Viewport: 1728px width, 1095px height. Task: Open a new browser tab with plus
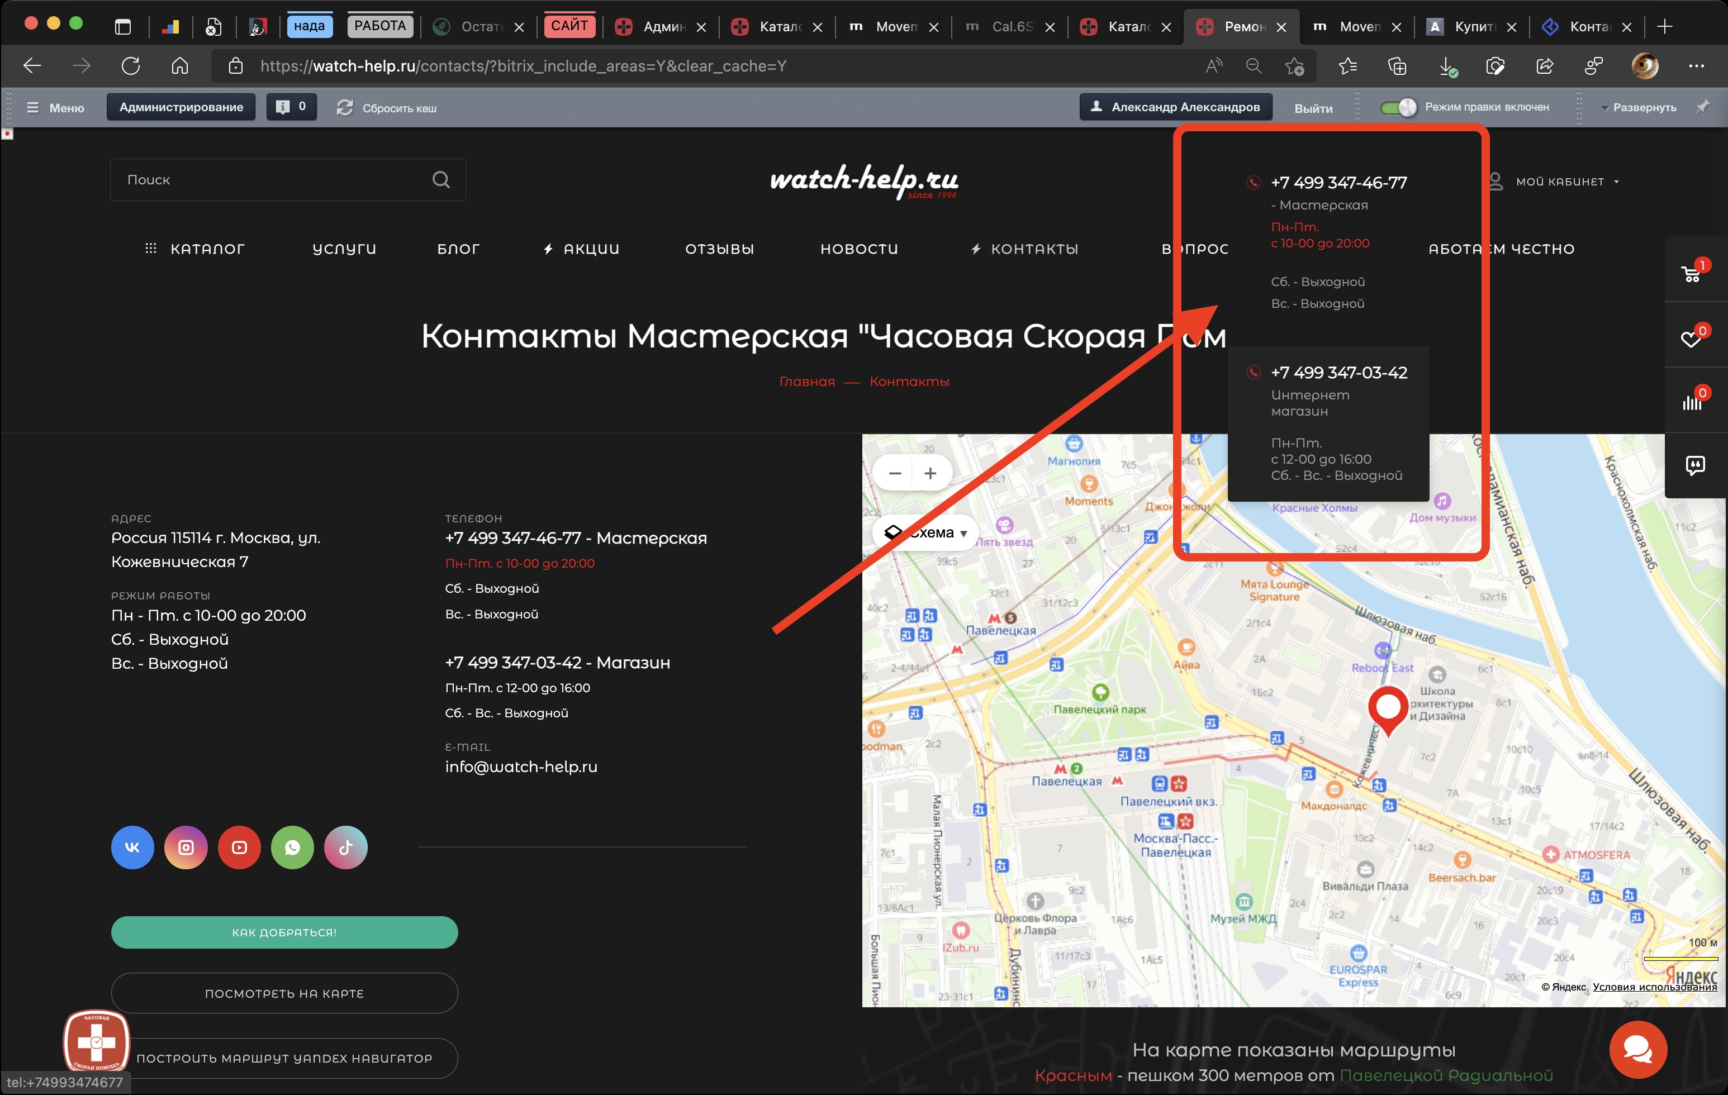pyautogui.click(x=1665, y=27)
